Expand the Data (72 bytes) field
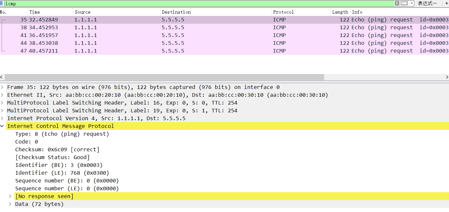 [x=10, y=204]
